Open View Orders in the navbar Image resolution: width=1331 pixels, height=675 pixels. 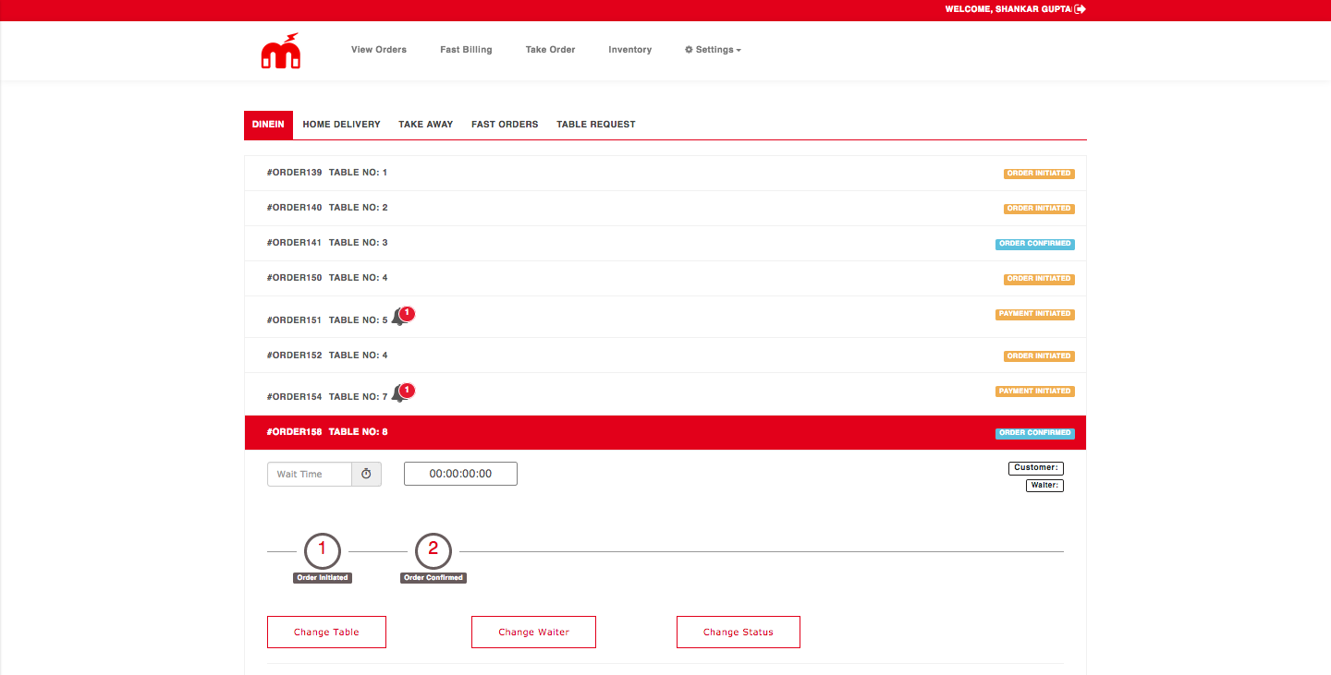pos(379,50)
